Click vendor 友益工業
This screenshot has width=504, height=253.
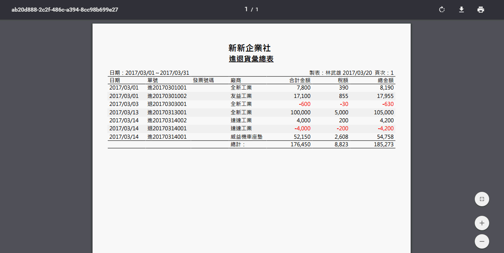241,96
